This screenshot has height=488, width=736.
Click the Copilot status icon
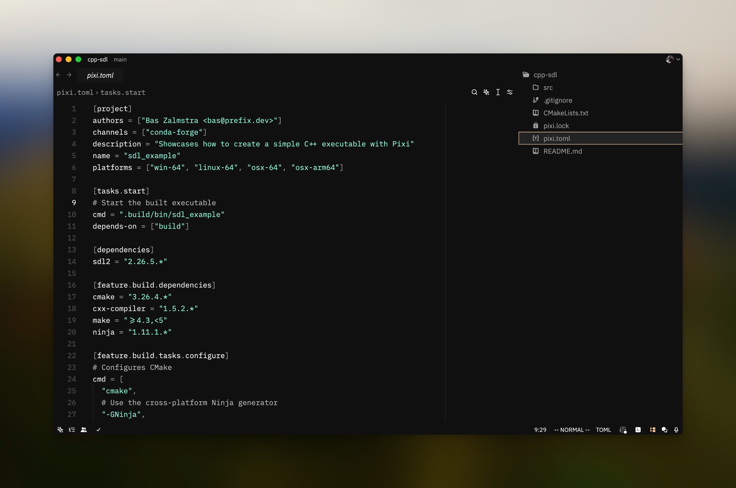(x=623, y=430)
